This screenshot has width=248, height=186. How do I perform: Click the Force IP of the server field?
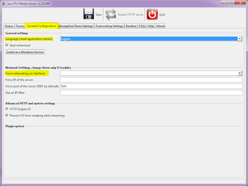tap(151, 80)
